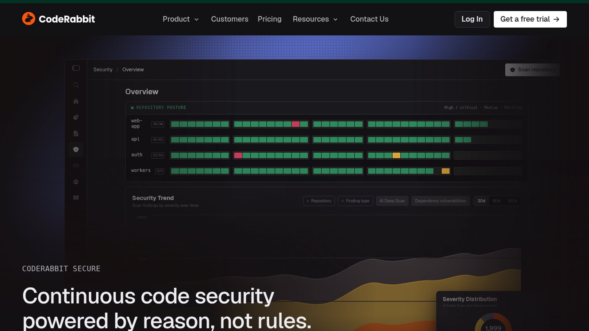The width and height of the screenshot is (589, 331).
Task: Click the Severity Distribution card title
Action: (469, 299)
